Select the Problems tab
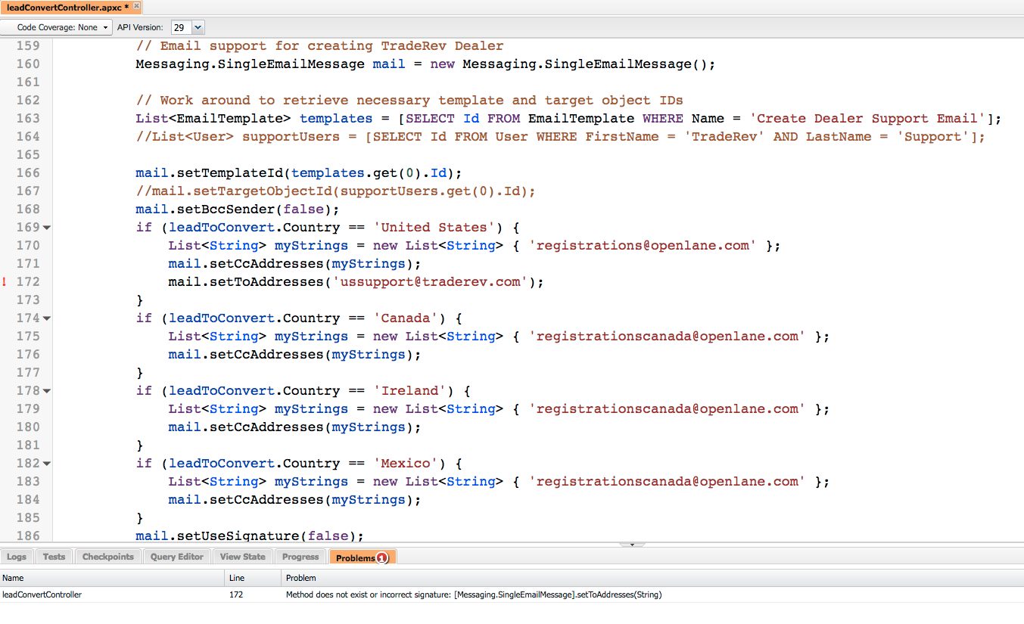 tap(356, 557)
